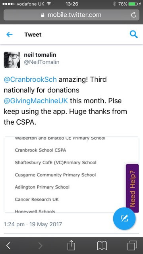Open Safari bookmarks book icon
This screenshot has width=143, height=254.
(x=102, y=246)
